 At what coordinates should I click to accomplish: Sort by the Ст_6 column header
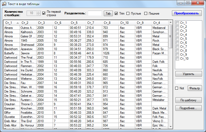coord(61,23)
